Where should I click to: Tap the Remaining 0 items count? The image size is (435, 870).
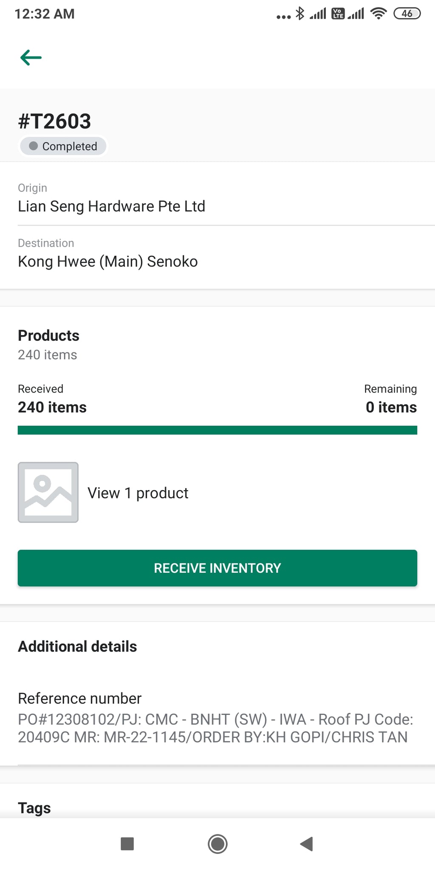click(x=391, y=407)
